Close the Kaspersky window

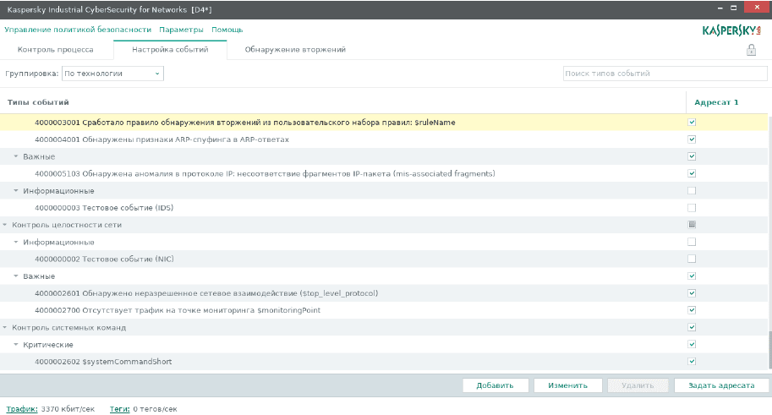pos(758,8)
